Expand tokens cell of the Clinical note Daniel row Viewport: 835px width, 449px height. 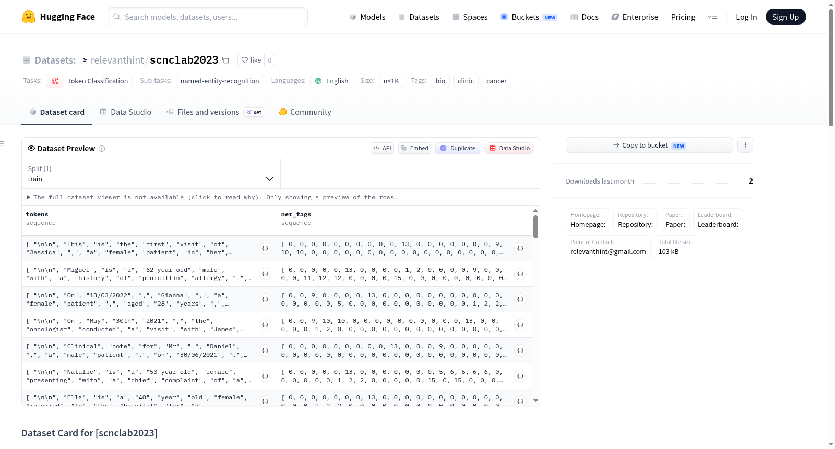click(265, 350)
